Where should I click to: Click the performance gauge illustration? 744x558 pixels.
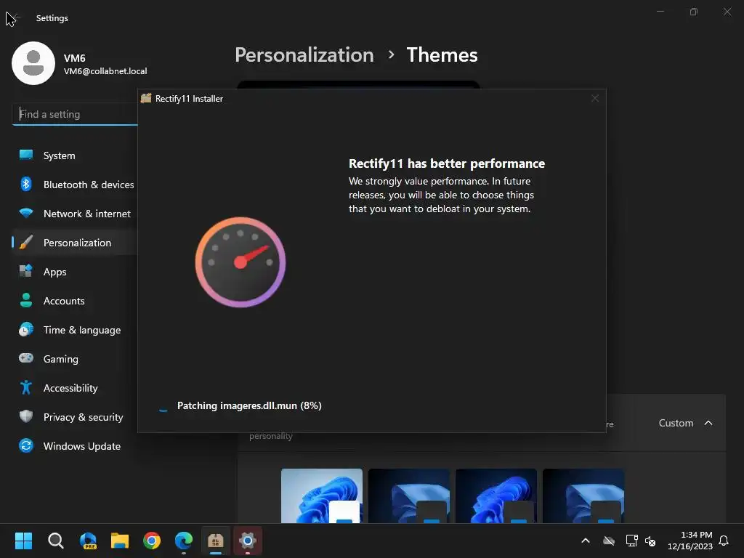240,262
